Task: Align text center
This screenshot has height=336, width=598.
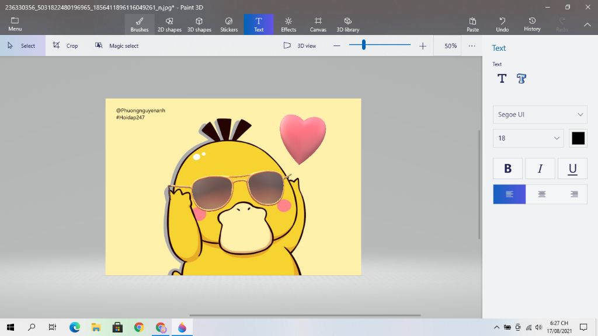Action: 541,194
